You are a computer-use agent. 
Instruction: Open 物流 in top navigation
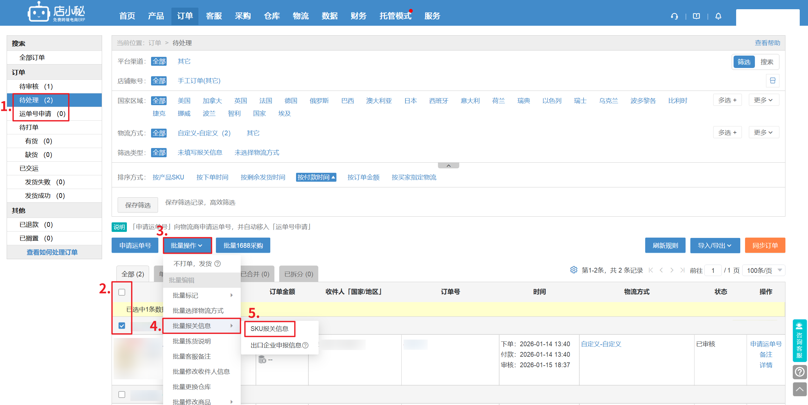[x=300, y=16]
